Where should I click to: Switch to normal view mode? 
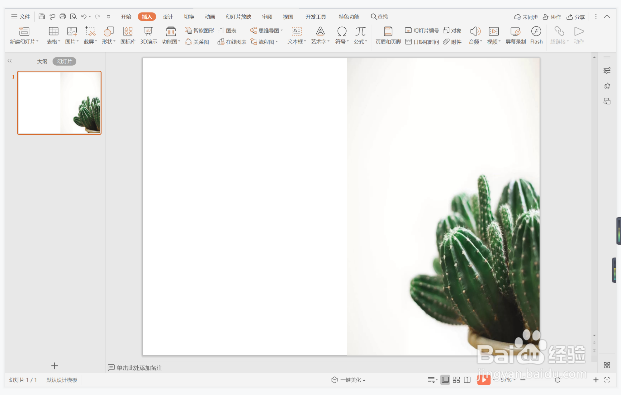pyautogui.click(x=445, y=380)
